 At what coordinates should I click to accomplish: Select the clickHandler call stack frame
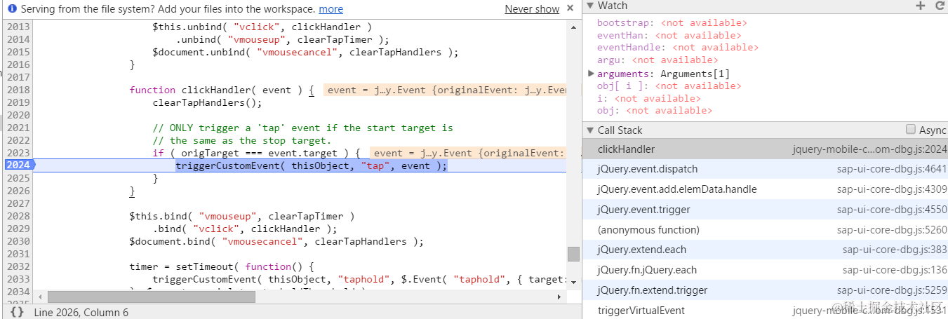pos(765,149)
